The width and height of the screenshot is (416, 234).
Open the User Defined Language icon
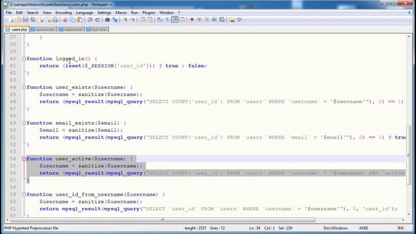click(x=182, y=20)
